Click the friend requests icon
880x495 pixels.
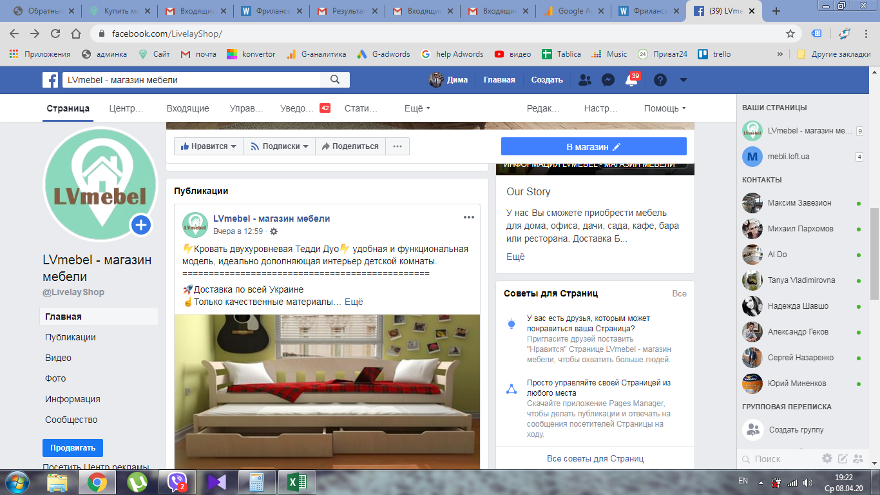[x=584, y=80]
